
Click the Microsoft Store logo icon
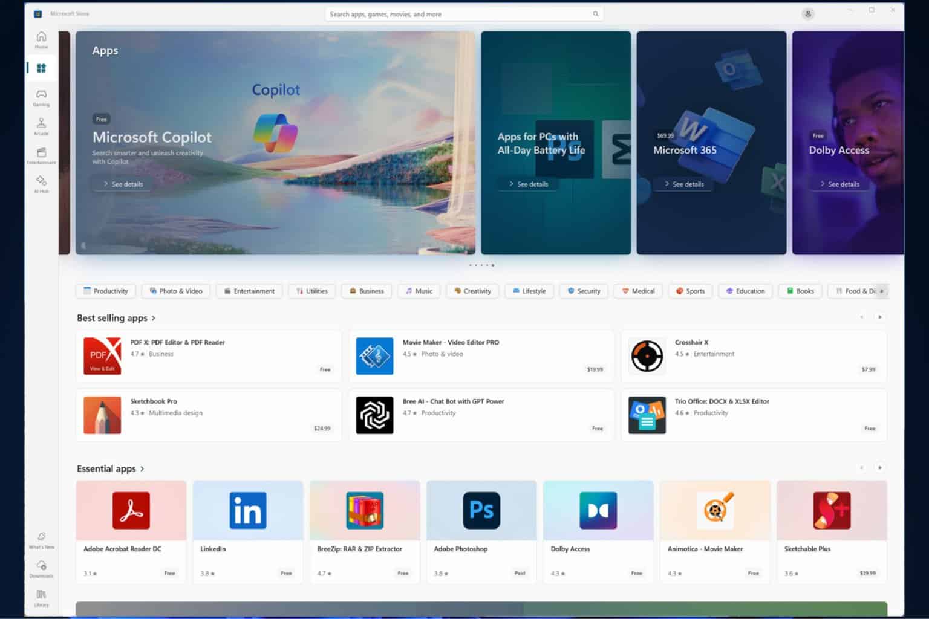click(x=37, y=14)
